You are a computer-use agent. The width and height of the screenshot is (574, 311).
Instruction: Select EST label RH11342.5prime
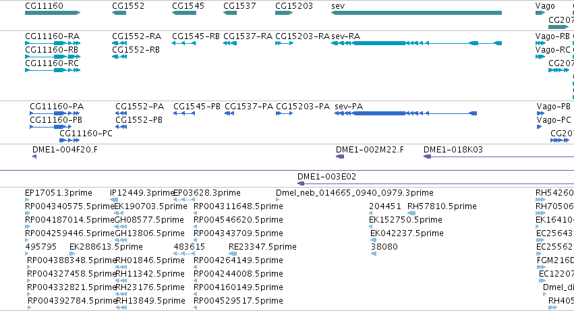point(150,275)
